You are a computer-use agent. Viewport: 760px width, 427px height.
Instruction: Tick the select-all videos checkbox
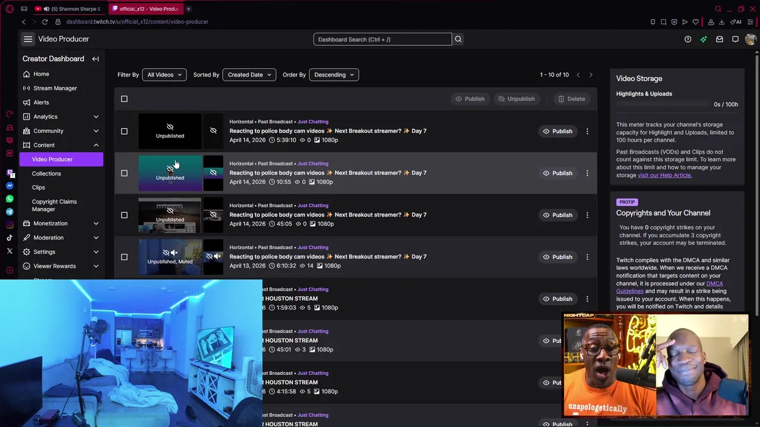[124, 99]
